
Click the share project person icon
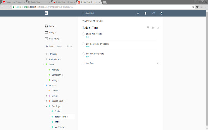[x=153, y=27]
